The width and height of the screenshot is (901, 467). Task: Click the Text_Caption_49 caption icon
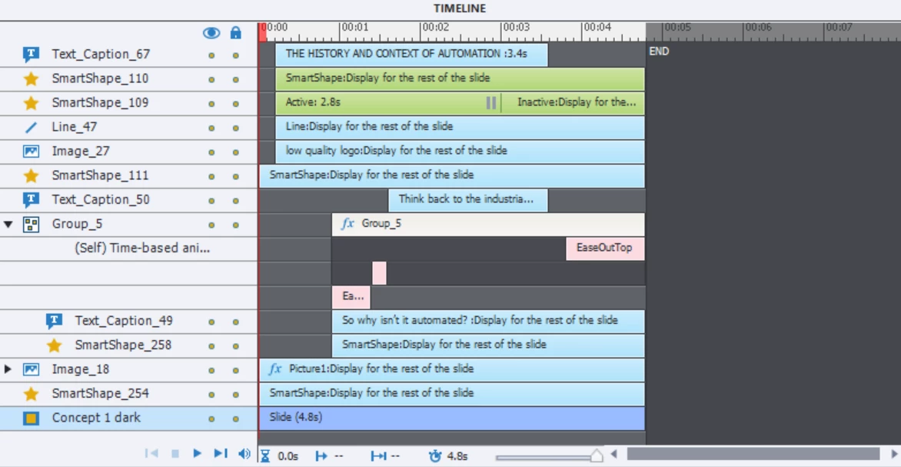tap(54, 321)
